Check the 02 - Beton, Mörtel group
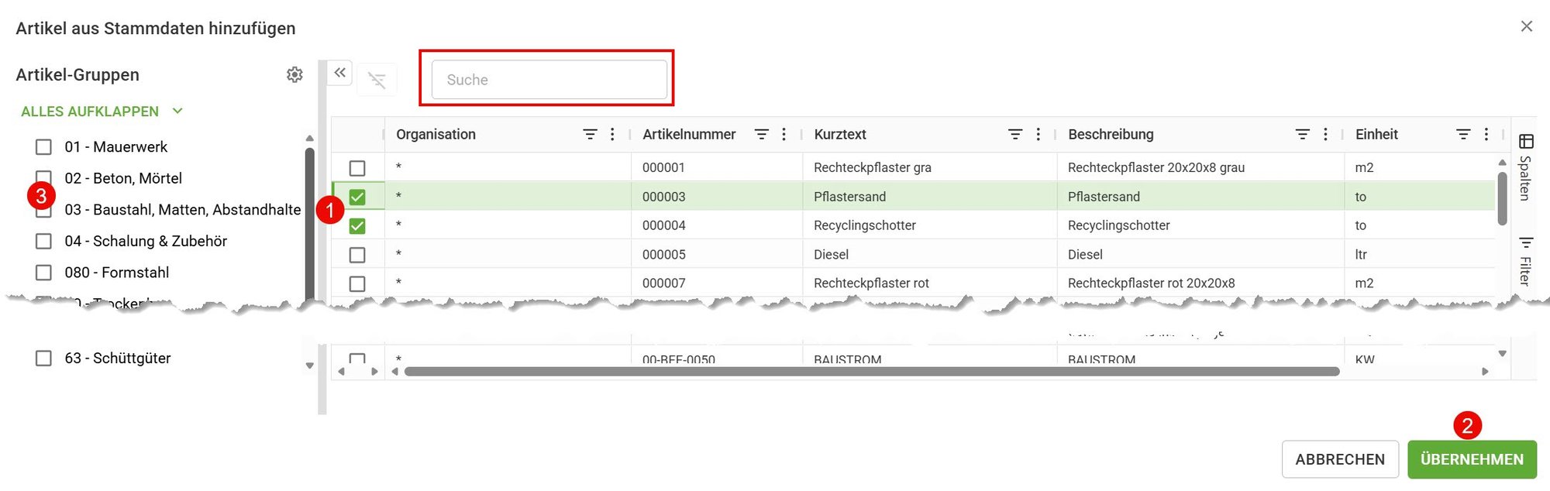This screenshot has width=1550, height=491. pos(44,177)
